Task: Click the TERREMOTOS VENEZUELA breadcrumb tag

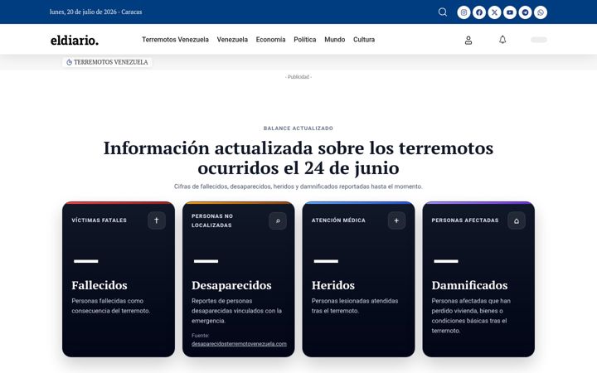Action: [107, 62]
